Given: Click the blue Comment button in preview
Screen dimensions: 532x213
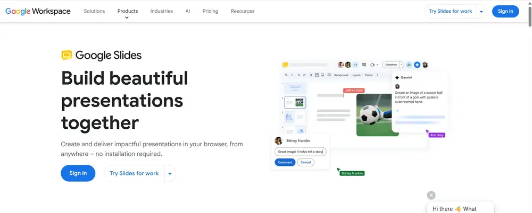Looking at the screenshot, I should [285, 162].
